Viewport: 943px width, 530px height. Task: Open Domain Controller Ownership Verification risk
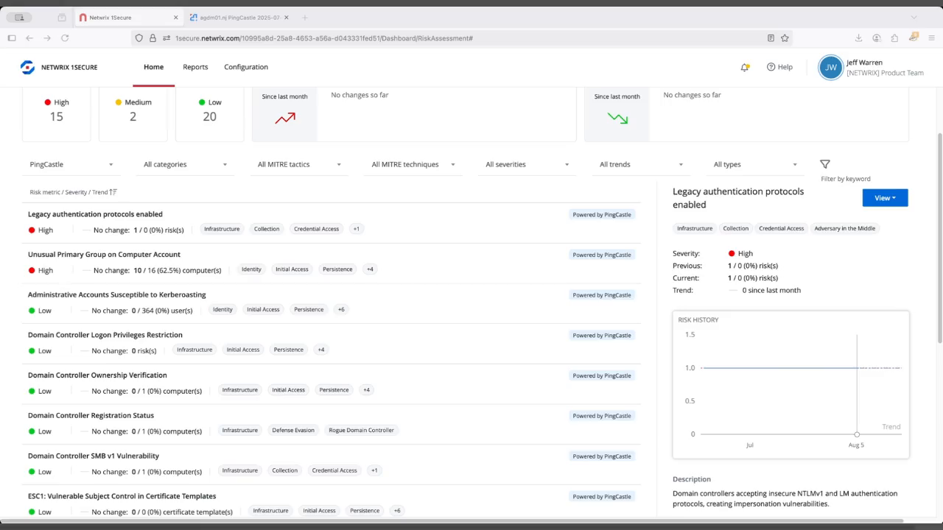[97, 375]
